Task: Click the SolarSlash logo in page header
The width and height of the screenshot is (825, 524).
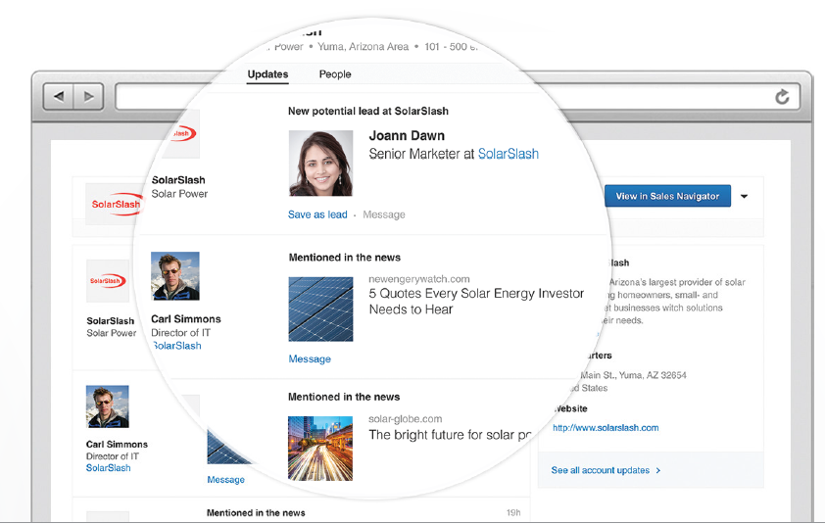Action: (116, 204)
